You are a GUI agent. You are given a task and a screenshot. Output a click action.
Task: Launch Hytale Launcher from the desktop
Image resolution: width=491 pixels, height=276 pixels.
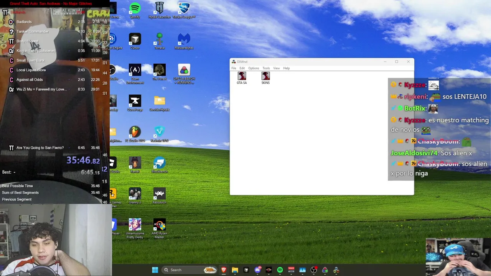pyautogui.click(x=159, y=10)
